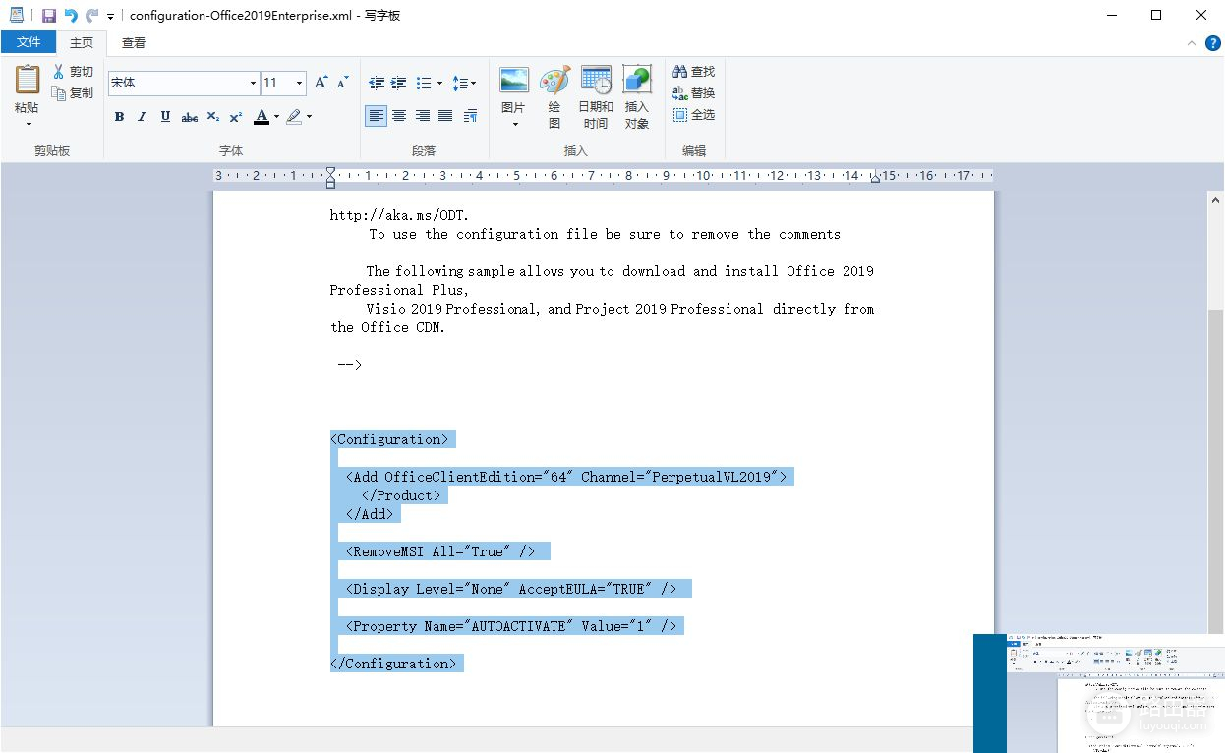
Task: Open the font size 11 dropdown
Action: [300, 84]
